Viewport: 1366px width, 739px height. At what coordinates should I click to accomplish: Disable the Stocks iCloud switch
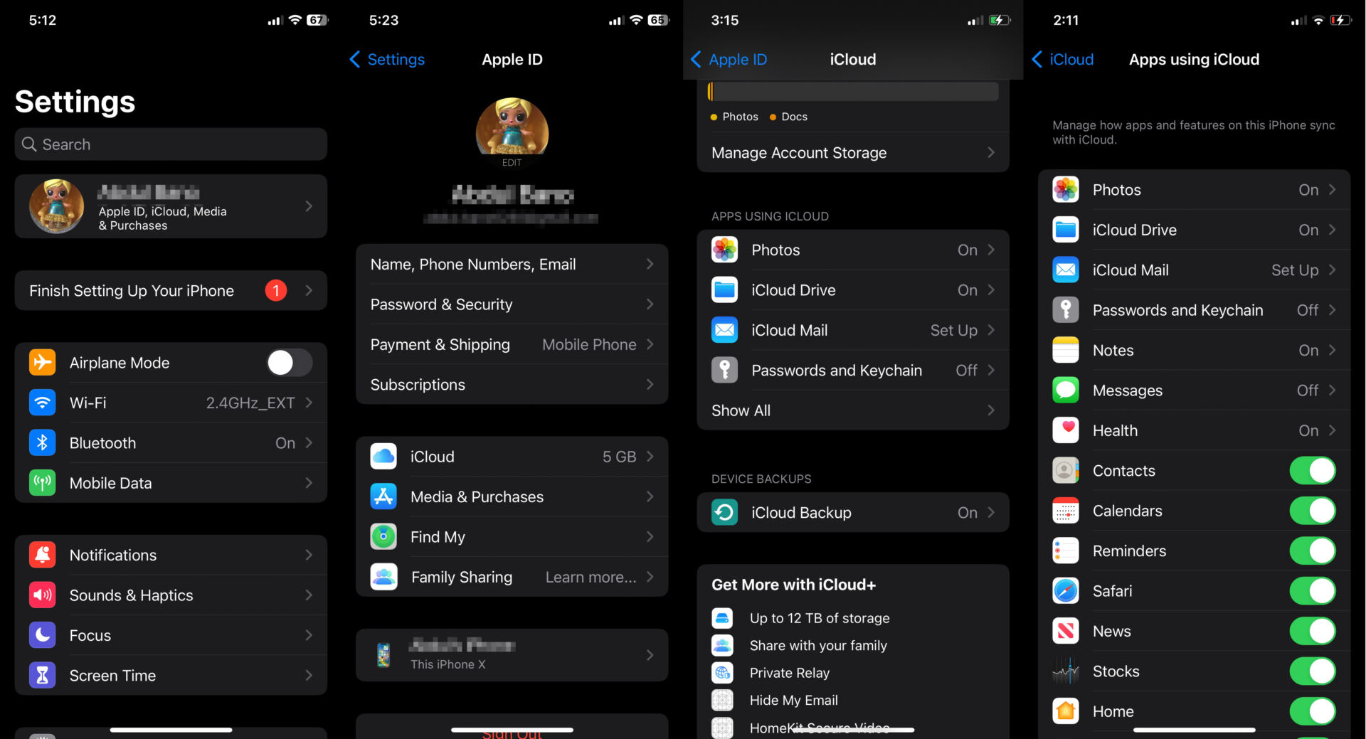[x=1313, y=671]
